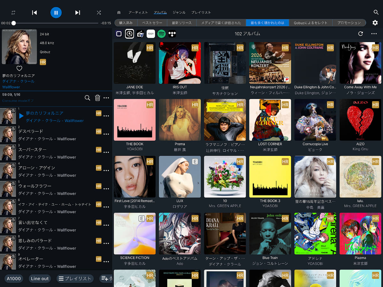Toggle repeat playback icon

tap(13, 12)
